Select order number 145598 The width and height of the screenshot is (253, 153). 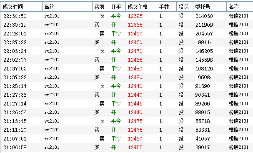pyautogui.click(x=204, y=60)
